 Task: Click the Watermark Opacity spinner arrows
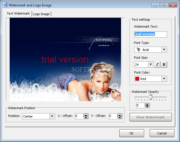point(147,105)
